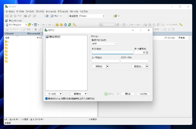Refresh the local panel with the green arrows
Viewport: 196px width, 129px height.
70,25
